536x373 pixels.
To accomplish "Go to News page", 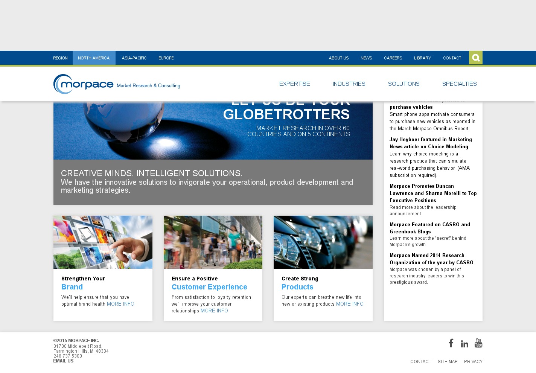I will click(366, 58).
